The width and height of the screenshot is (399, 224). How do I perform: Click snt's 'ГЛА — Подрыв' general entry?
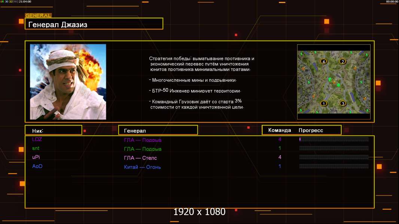coord(143,149)
